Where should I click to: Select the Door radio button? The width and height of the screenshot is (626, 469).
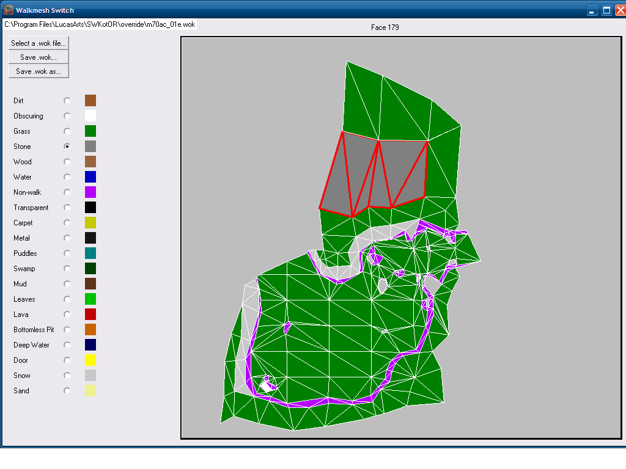click(x=67, y=360)
